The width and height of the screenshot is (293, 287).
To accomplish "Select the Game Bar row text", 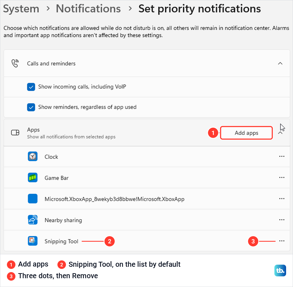I will (56, 178).
